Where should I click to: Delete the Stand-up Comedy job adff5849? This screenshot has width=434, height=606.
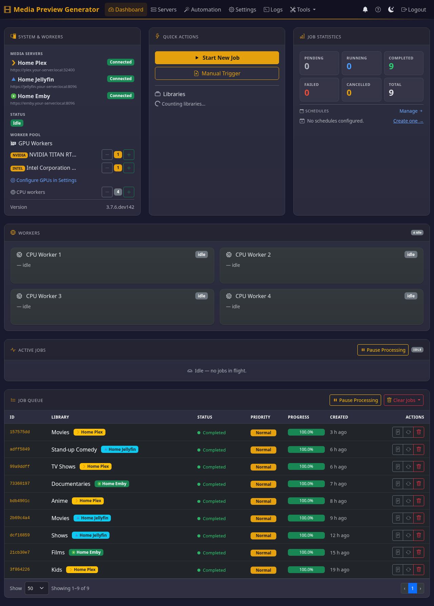(x=419, y=449)
